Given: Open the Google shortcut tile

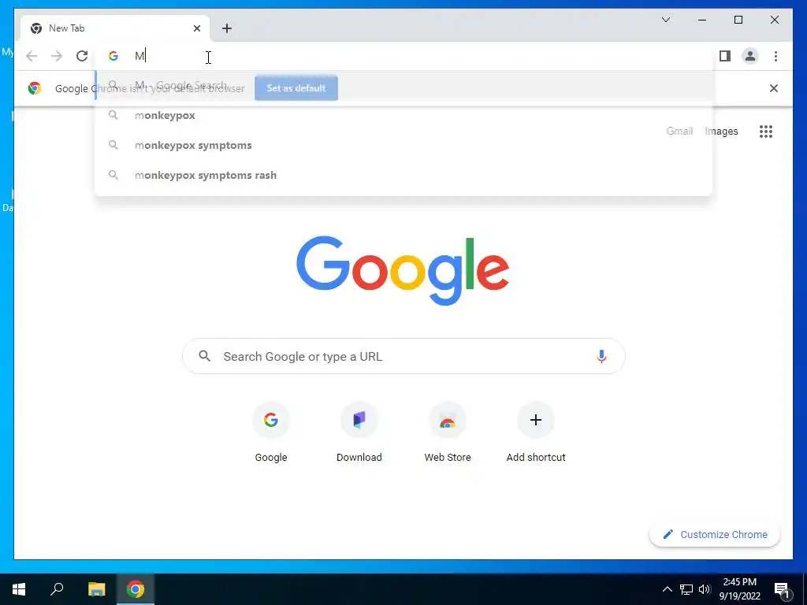Looking at the screenshot, I should (x=271, y=432).
